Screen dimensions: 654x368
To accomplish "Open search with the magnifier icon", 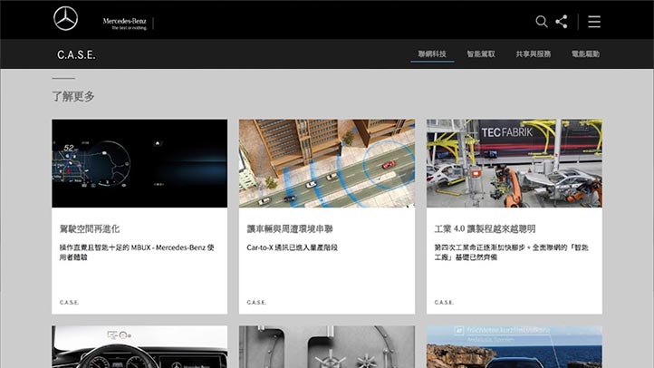I will tap(542, 21).
